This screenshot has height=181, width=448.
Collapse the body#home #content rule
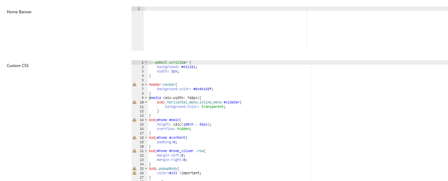(146, 137)
